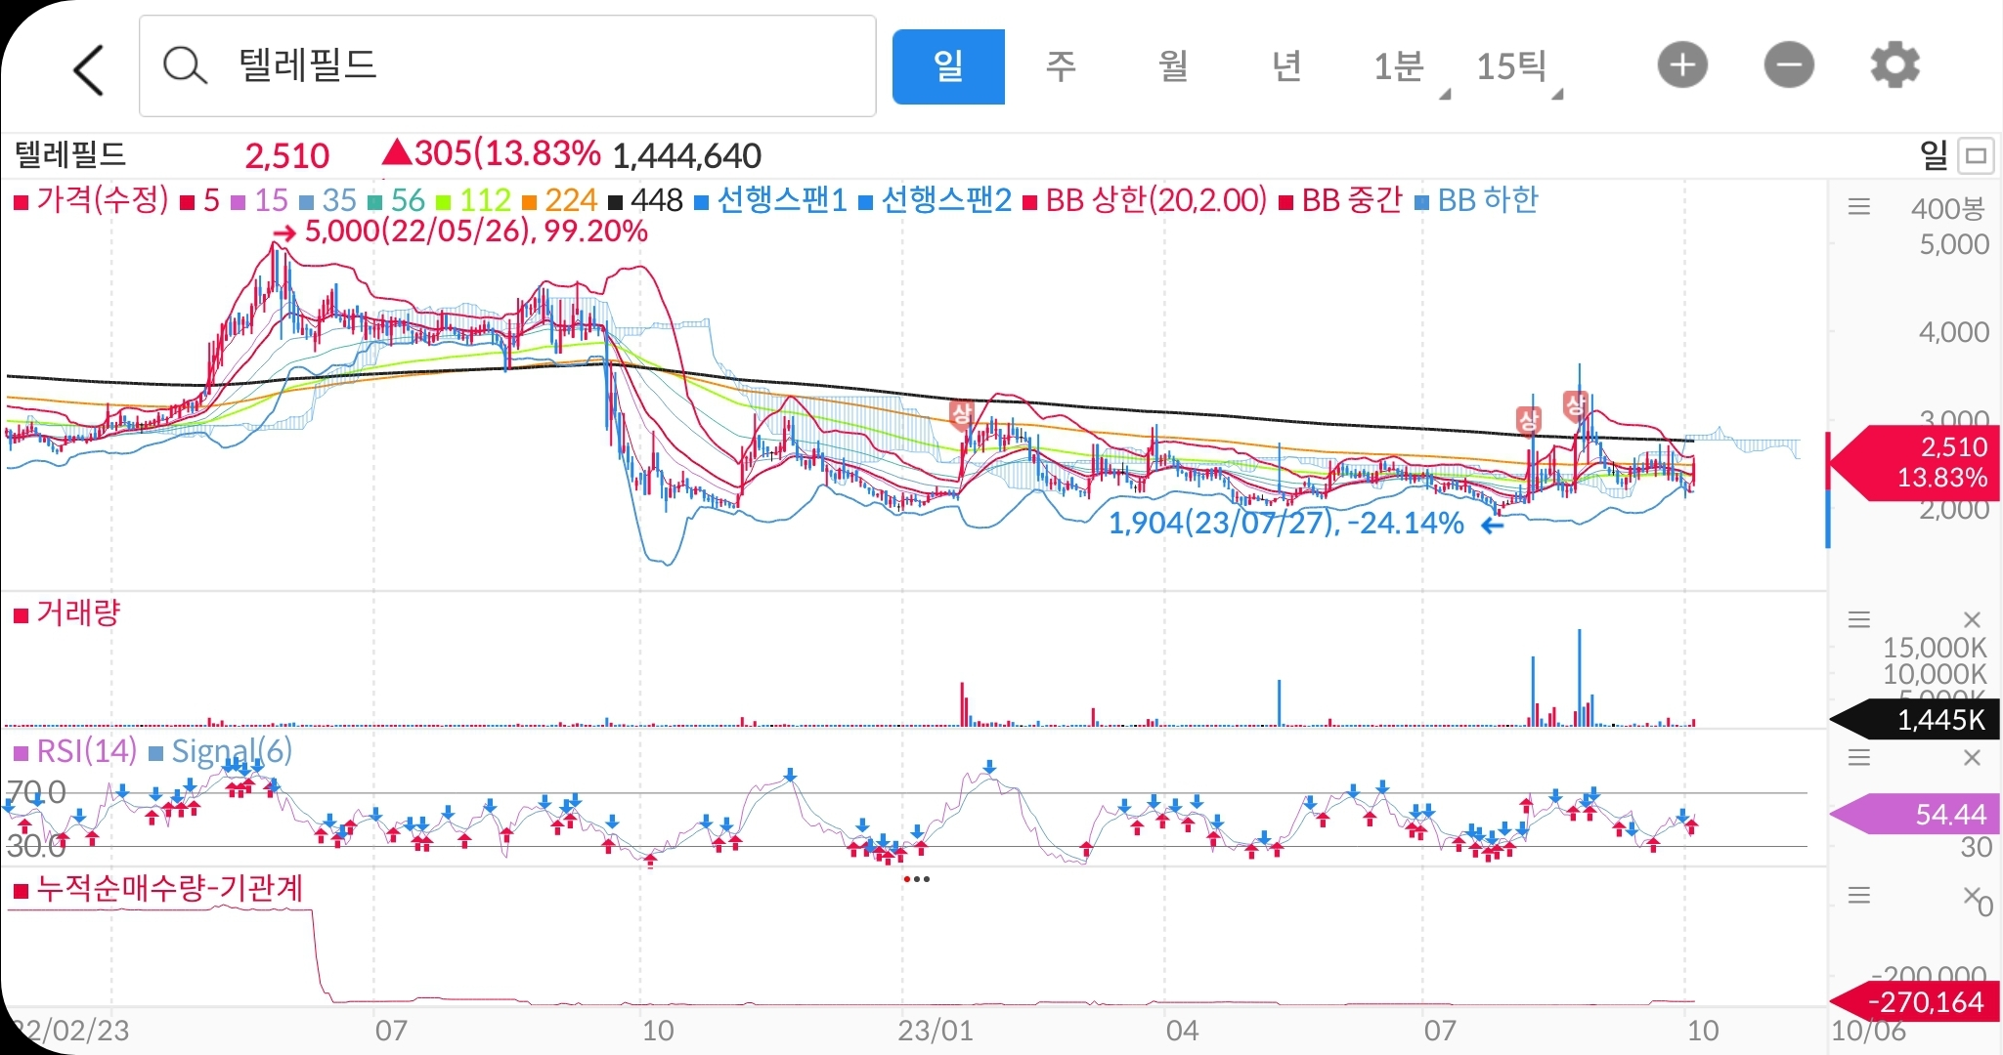2003x1055 pixels.
Task: Tap the 54.44 RSI value tag
Action: [x=1914, y=814]
